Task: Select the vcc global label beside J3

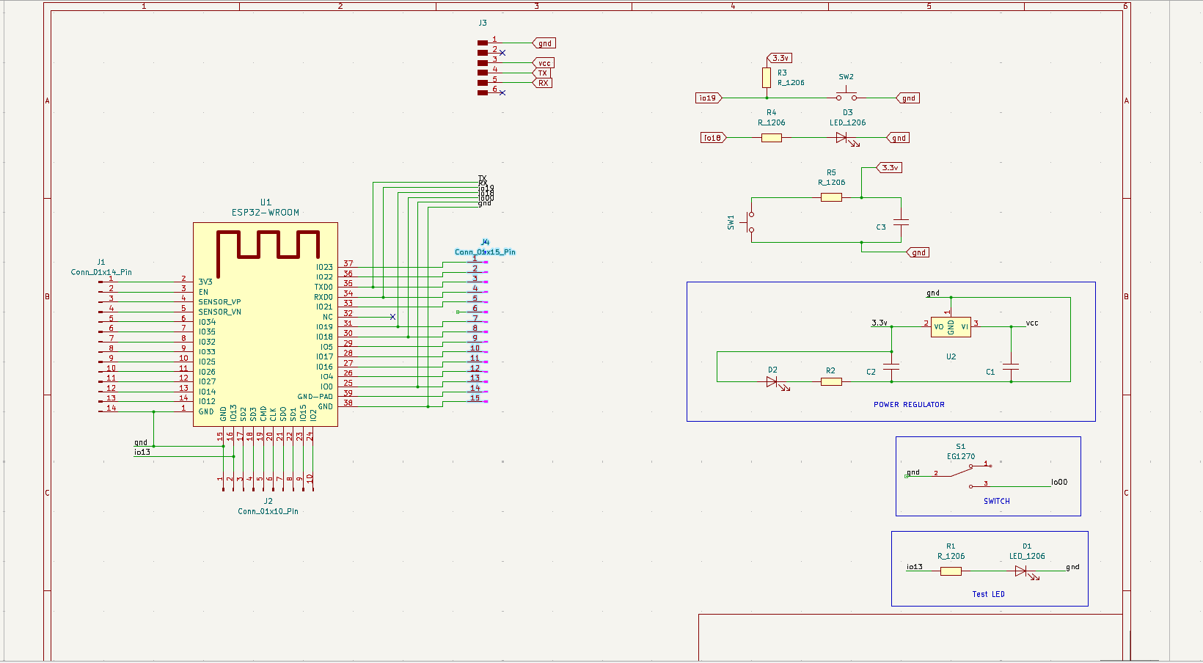Action: pos(544,63)
